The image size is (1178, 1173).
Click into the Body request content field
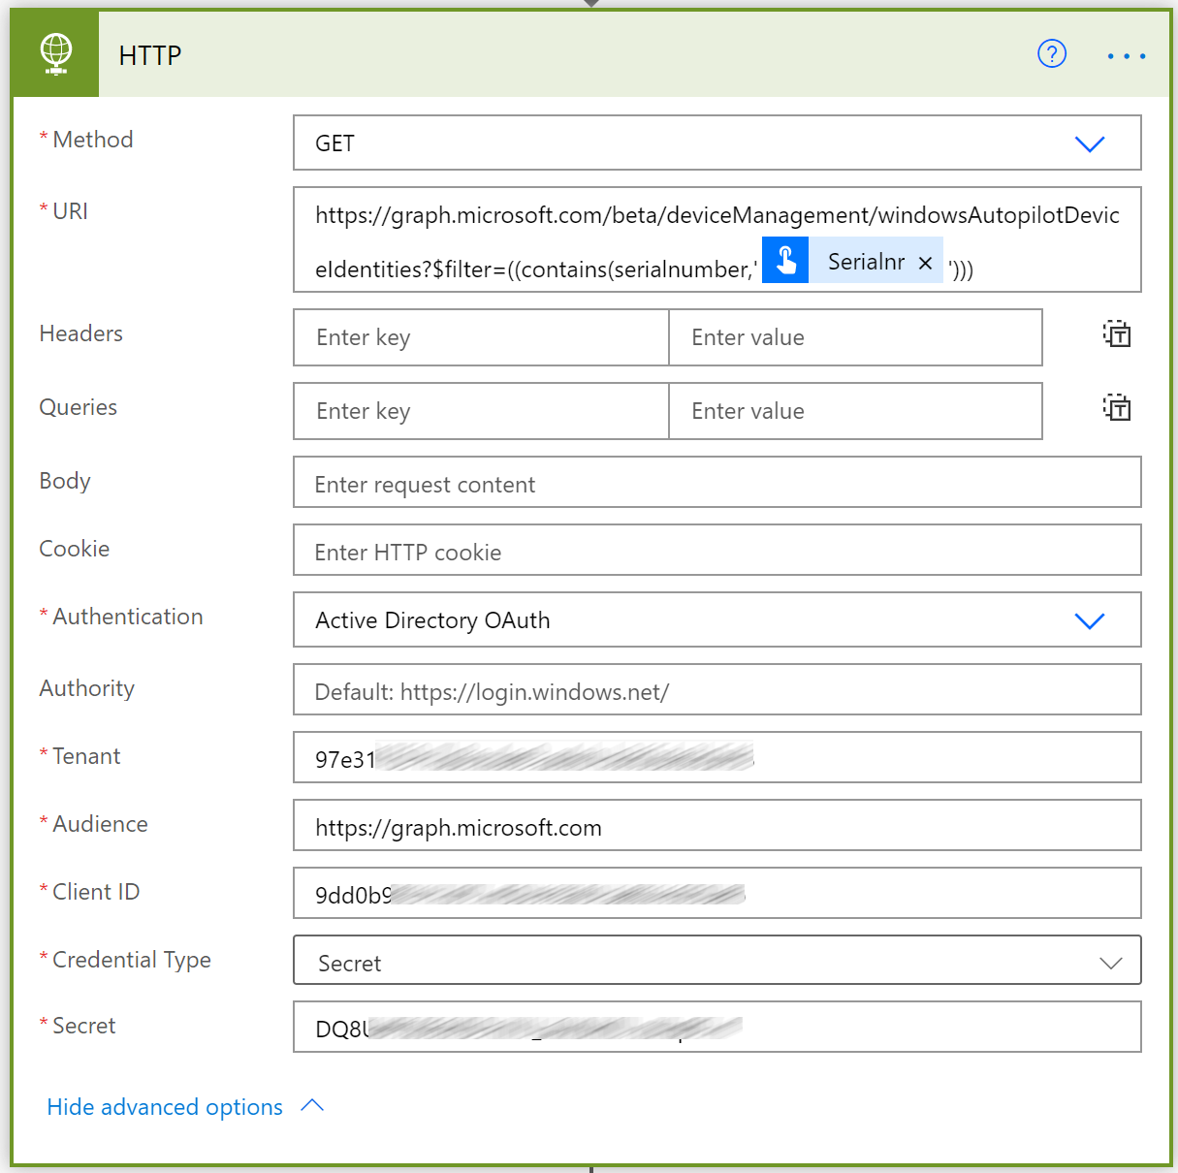716,483
